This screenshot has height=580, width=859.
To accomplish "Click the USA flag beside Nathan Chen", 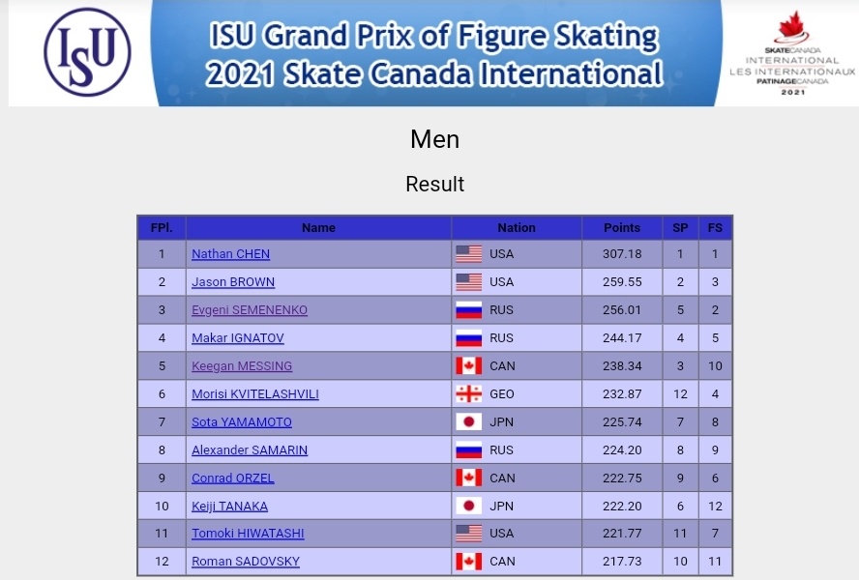I will 469,254.
